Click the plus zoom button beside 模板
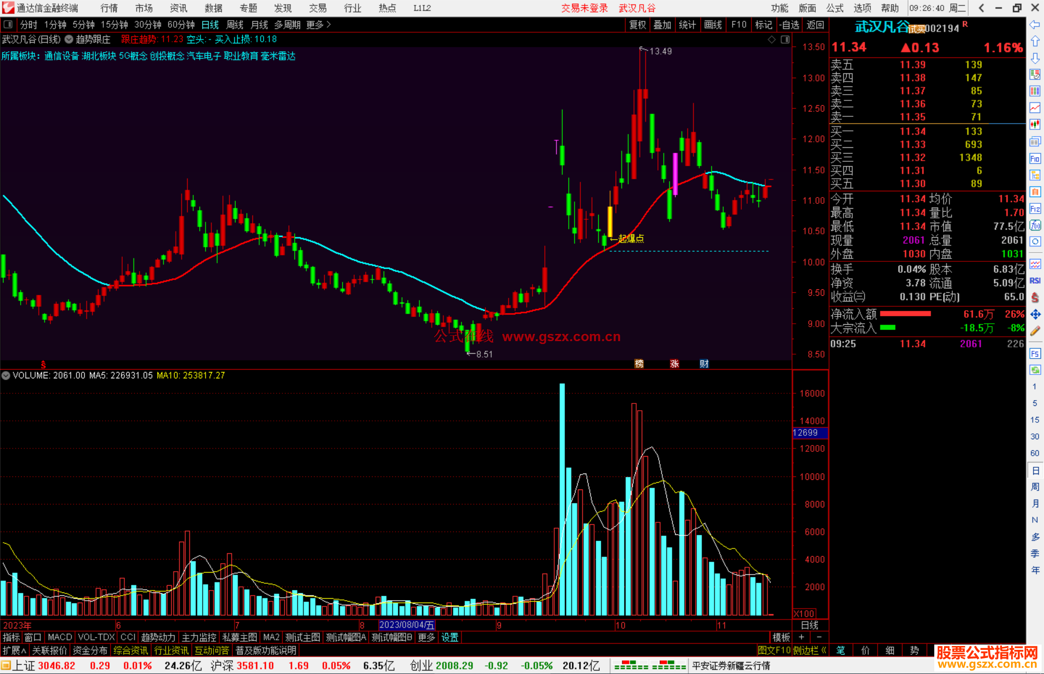Screen dimensions: 1044x674 tap(801, 637)
